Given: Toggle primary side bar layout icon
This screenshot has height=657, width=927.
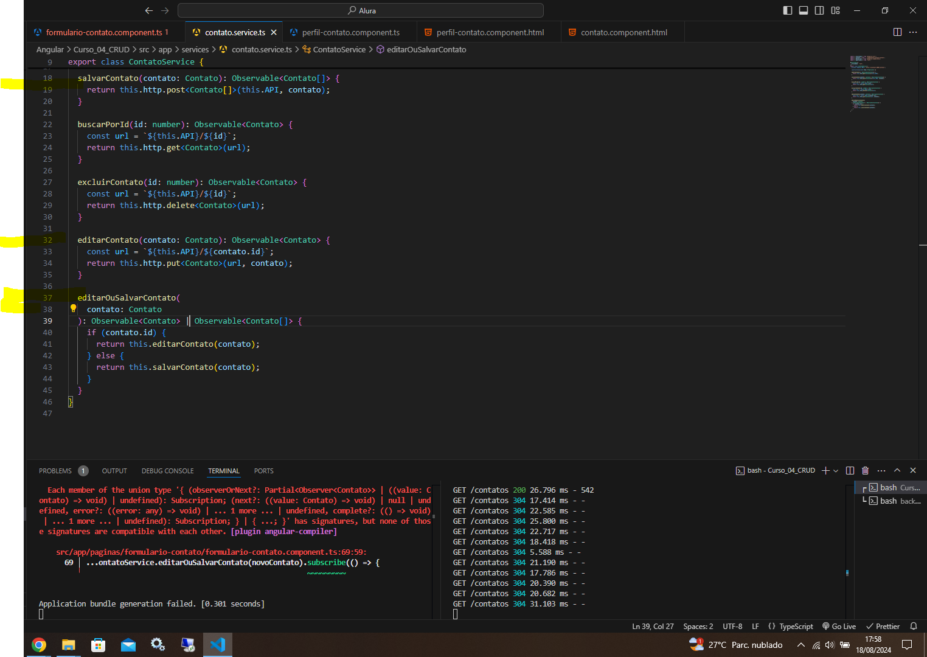Looking at the screenshot, I should (x=788, y=10).
